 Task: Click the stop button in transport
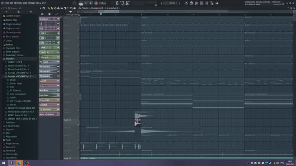[x=91, y=3]
